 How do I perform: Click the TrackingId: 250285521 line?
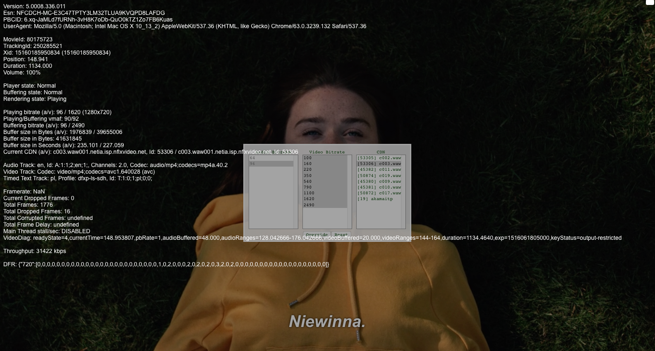point(33,46)
